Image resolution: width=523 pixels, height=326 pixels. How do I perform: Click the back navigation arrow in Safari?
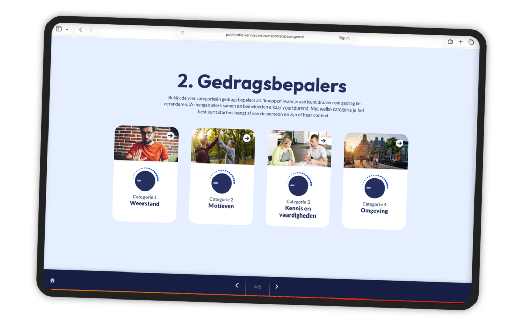tap(80, 30)
